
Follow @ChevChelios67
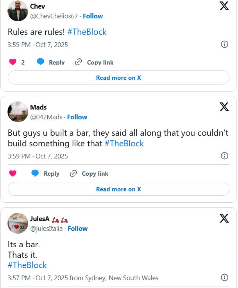[x=93, y=16]
